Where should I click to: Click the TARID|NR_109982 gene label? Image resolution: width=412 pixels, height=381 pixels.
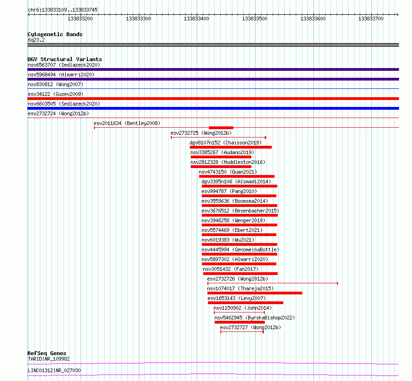point(49,359)
